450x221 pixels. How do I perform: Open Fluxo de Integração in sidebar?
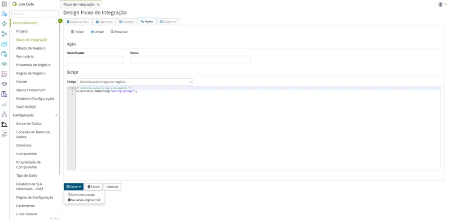31,40
